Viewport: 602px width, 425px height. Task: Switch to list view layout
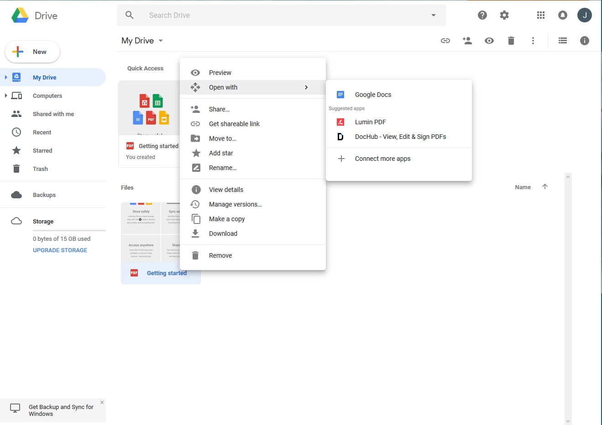(x=562, y=41)
